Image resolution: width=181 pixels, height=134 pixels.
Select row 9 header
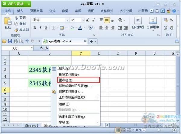point(5,104)
